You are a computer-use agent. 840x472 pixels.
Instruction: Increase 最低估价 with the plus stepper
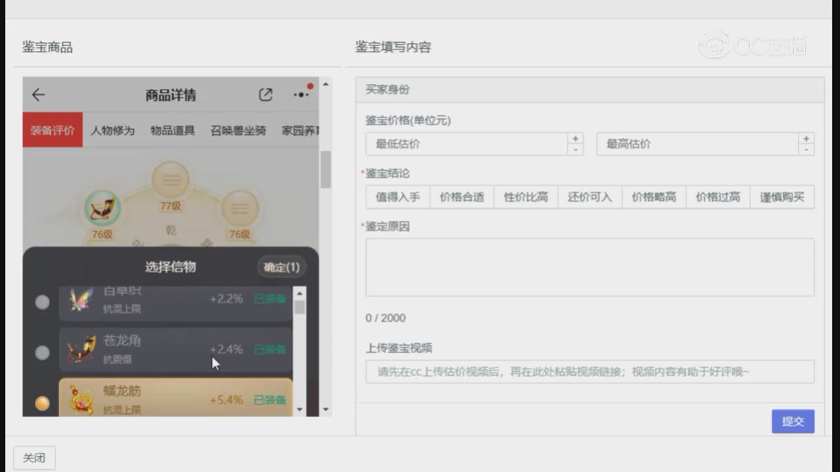pos(575,138)
